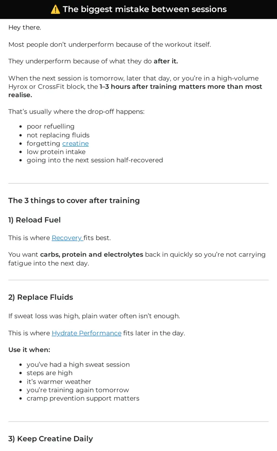The width and height of the screenshot is (277, 451).
Task: Click the 'Use it when:' label
Action: click(x=29, y=350)
